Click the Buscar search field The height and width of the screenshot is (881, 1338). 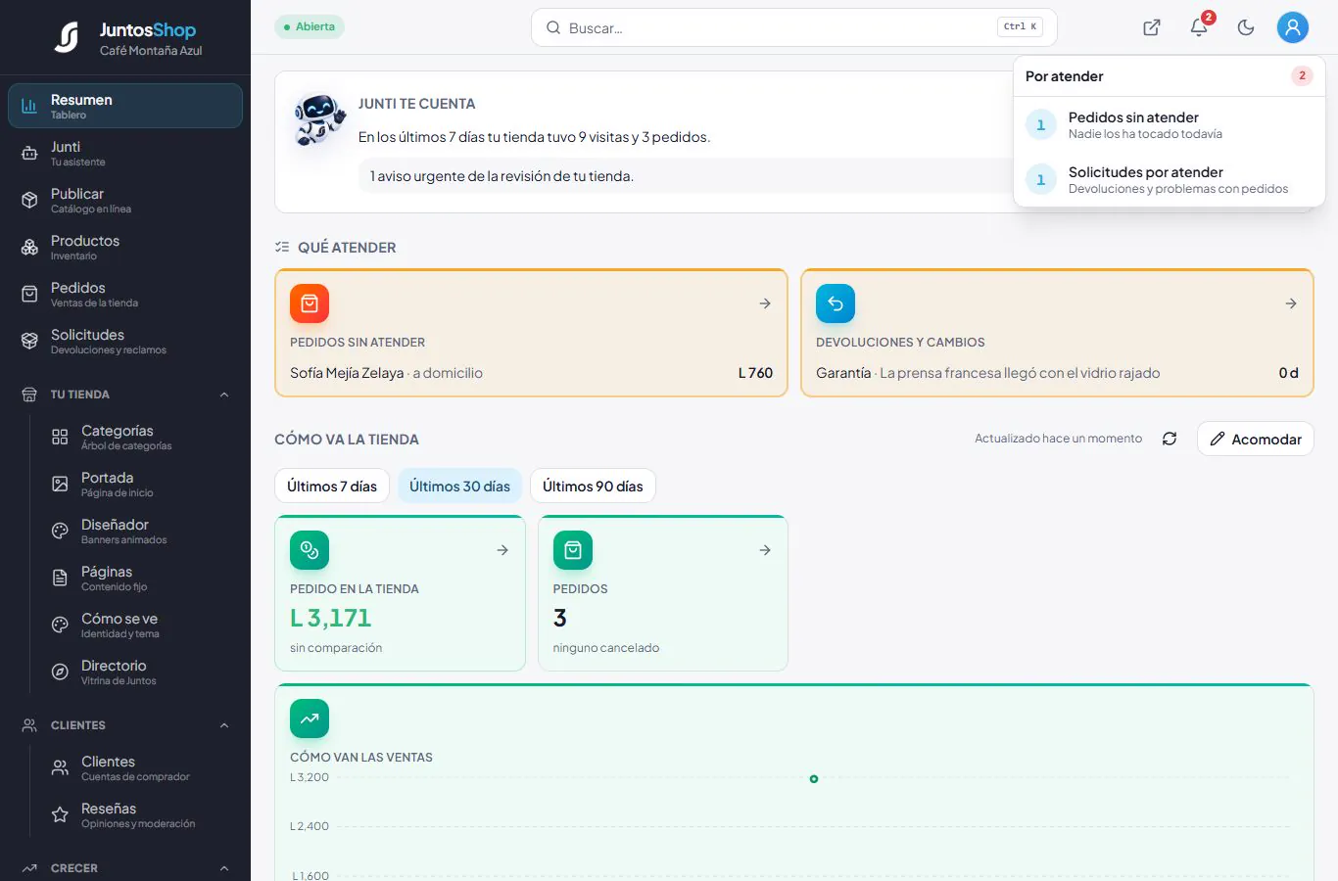[x=794, y=27]
